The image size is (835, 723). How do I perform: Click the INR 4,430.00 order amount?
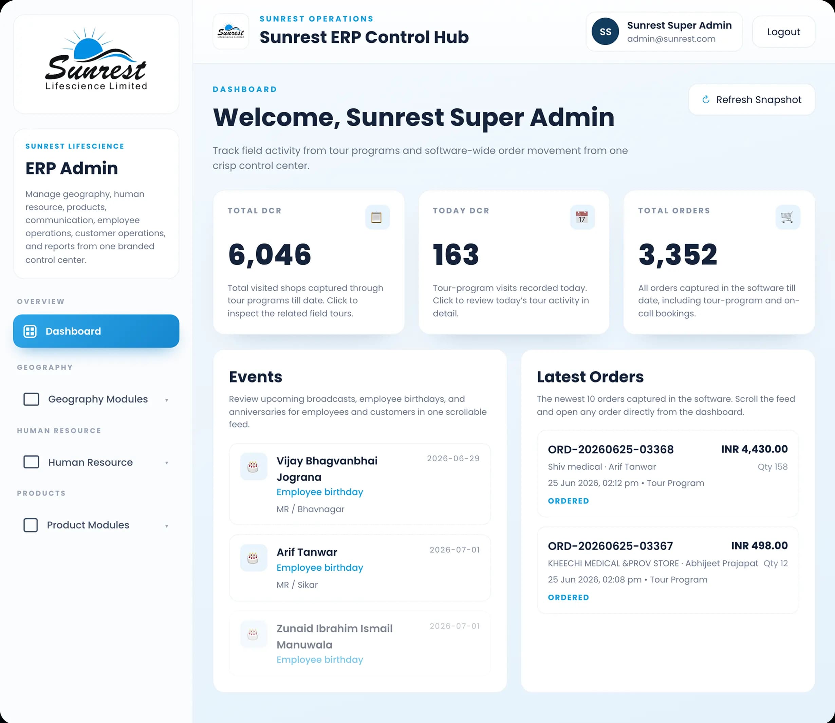point(754,449)
